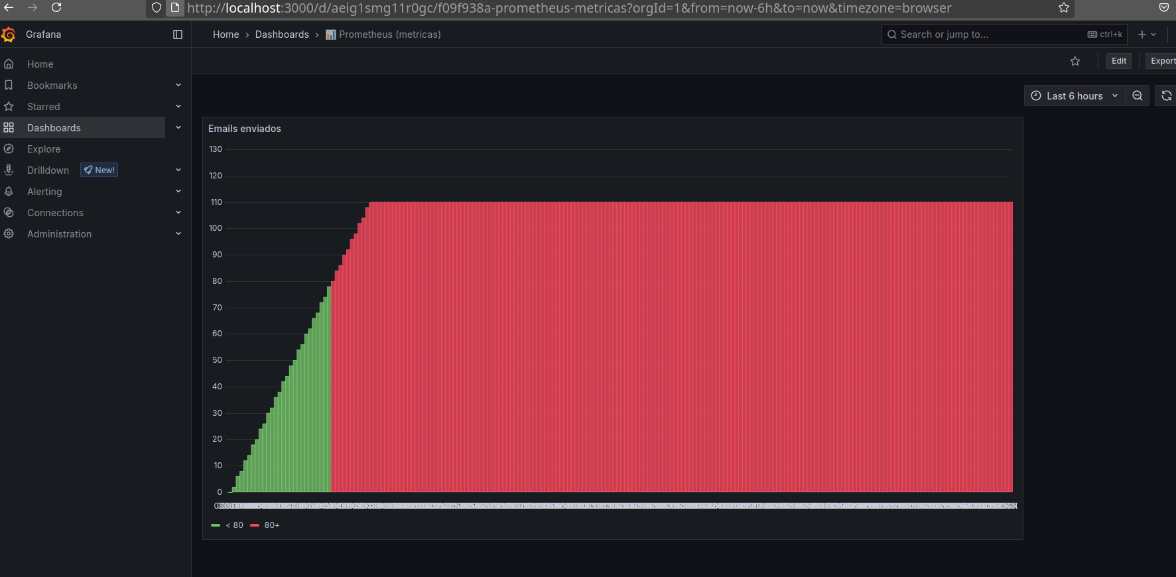Click the Edit dashboard button

coord(1119,61)
